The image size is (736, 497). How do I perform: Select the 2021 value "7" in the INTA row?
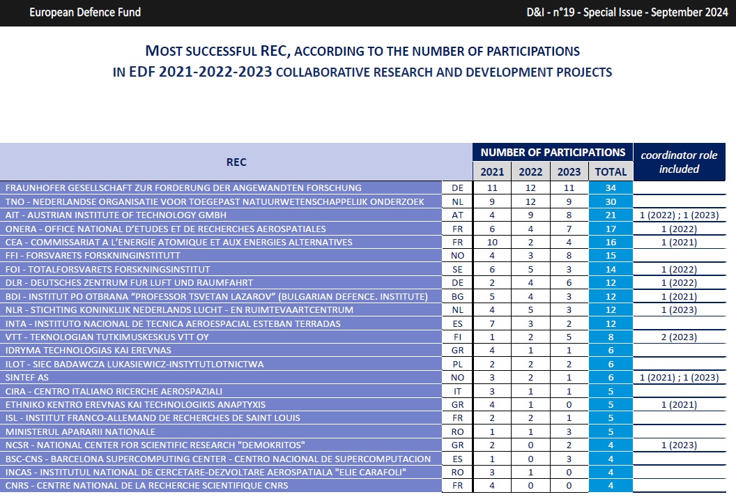(x=492, y=324)
